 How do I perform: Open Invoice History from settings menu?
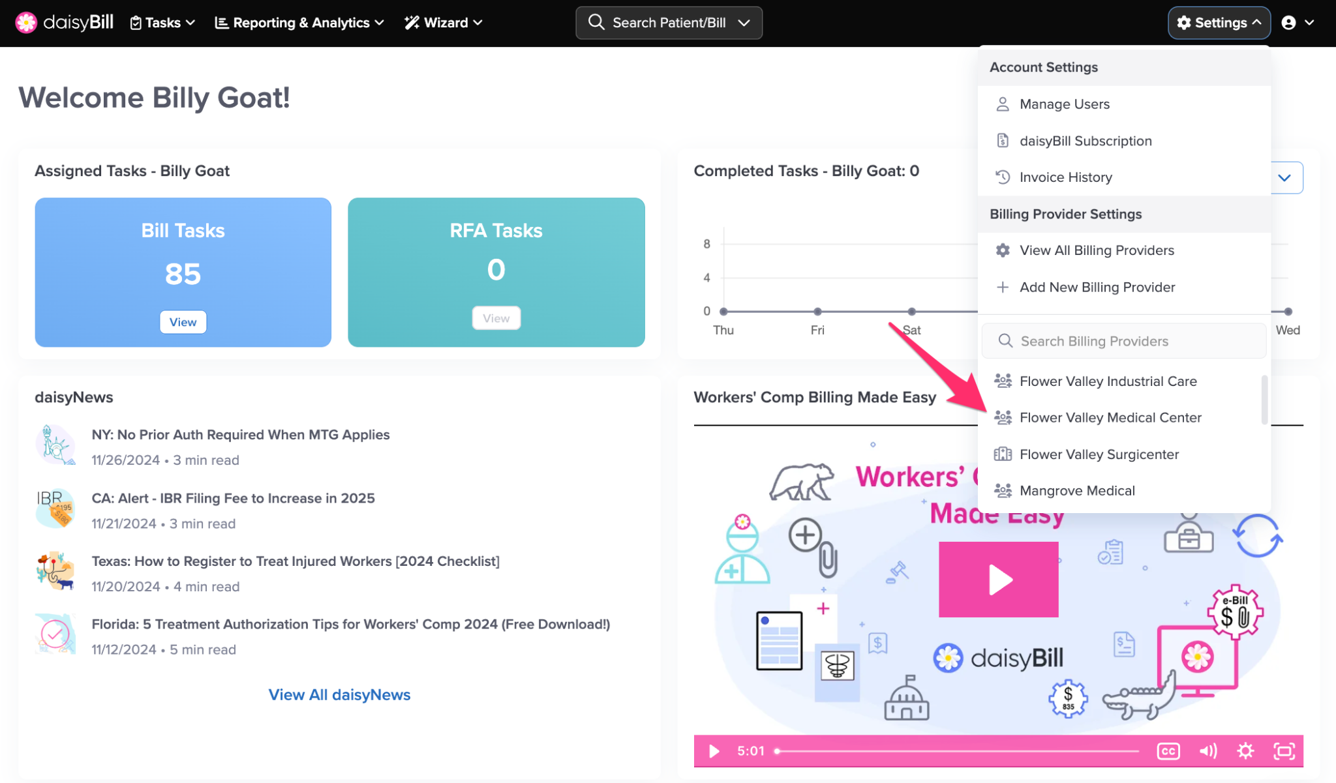coord(1065,177)
